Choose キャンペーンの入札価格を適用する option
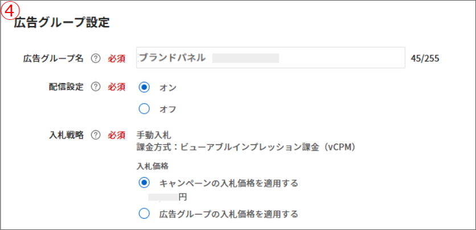This screenshot has height=230, width=476. coord(144,183)
